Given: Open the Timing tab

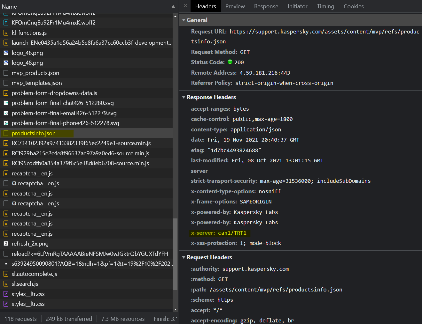Looking at the screenshot, I should [x=325, y=6].
